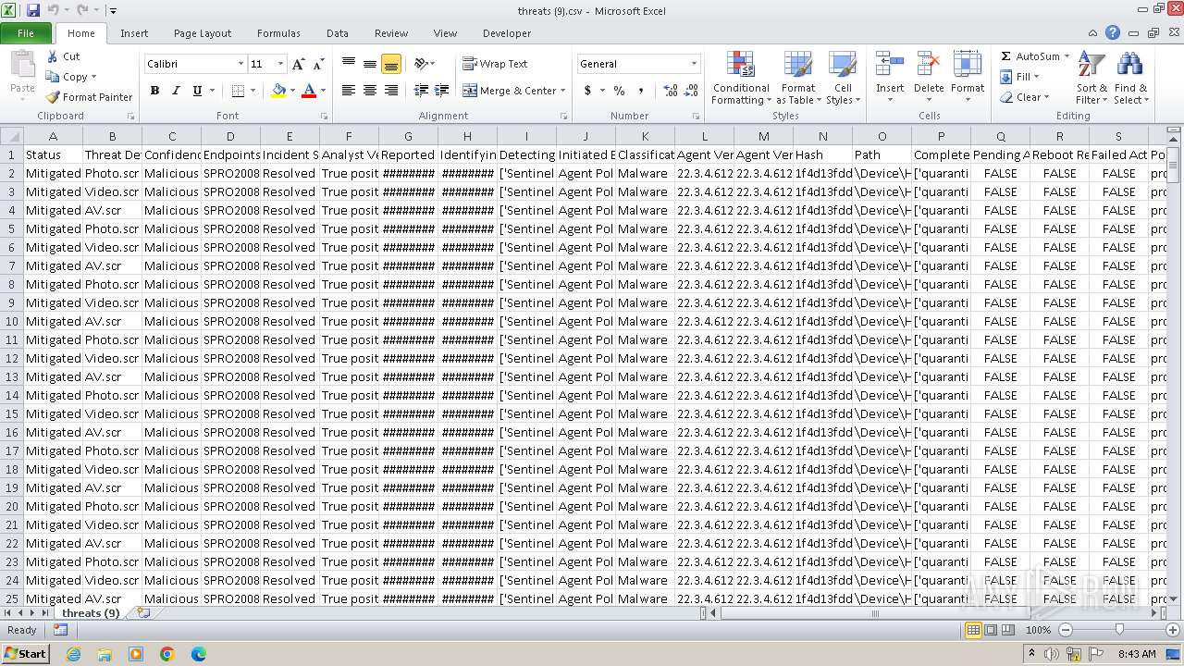The width and height of the screenshot is (1184, 666).
Task: Click the Delete cells icon
Action: 929,65
